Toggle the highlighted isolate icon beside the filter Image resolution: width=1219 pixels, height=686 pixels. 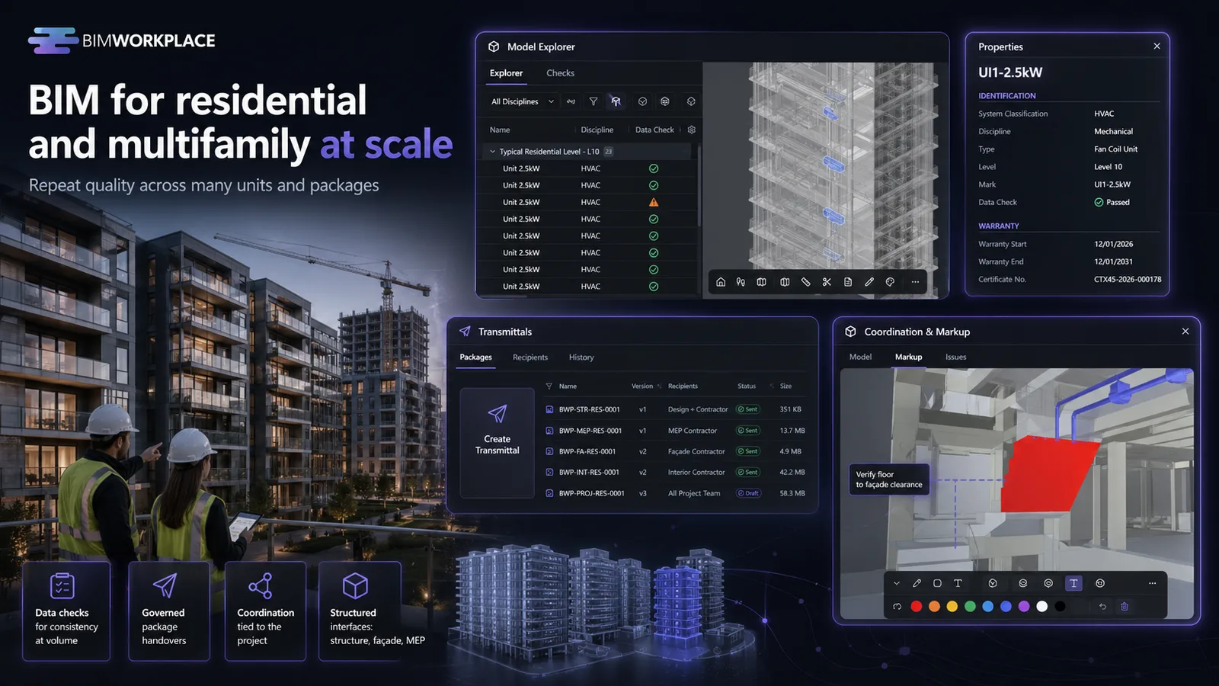coord(616,101)
